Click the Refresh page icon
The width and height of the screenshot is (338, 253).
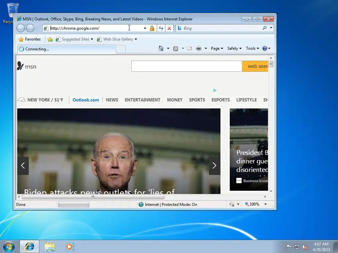click(x=161, y=28)
